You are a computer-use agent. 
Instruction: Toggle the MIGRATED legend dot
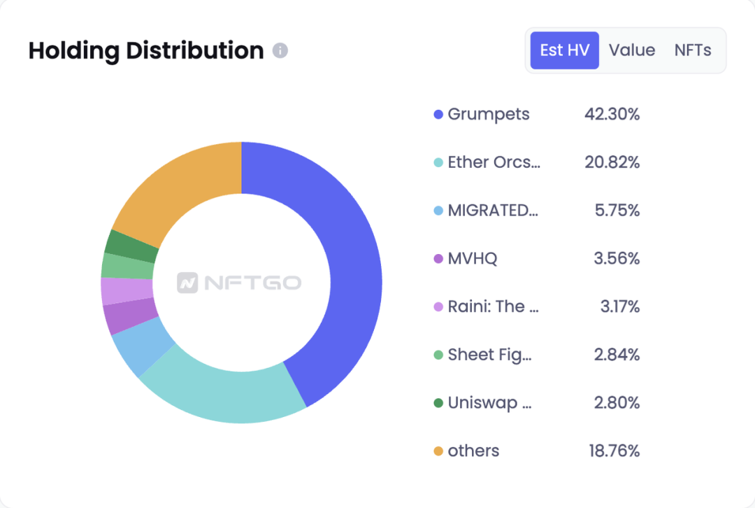pos(438,211)
